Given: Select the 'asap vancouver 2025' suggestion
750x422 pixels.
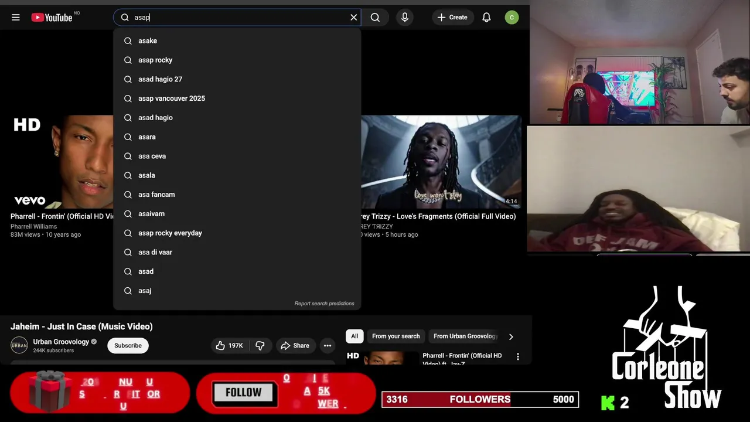Looking at the screenshot, I should click(237, 98).
